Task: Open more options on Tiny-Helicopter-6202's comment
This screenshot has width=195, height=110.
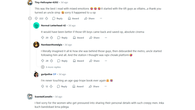Action: pyautogui.click(x=101, y=18)
